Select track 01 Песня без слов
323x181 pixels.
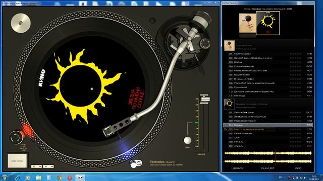pyautogui.click(x=268, y=113)
